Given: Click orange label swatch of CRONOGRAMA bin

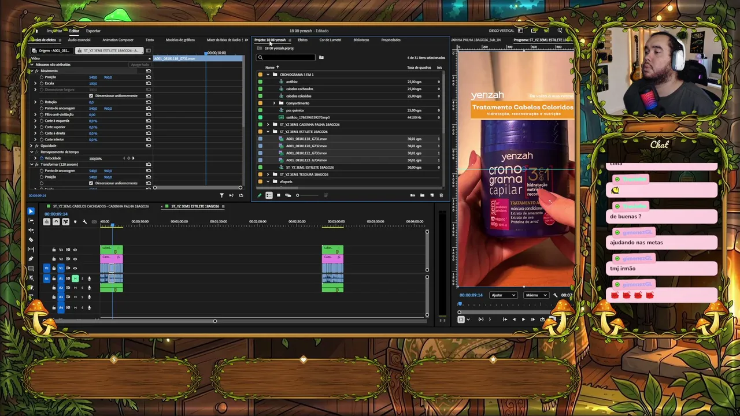Looking at the screenshot, I should [x=260, y=75].
